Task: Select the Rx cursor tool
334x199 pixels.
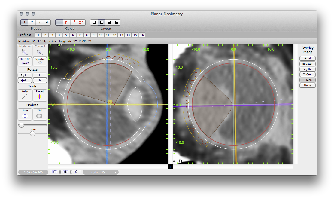Action: 74,22
